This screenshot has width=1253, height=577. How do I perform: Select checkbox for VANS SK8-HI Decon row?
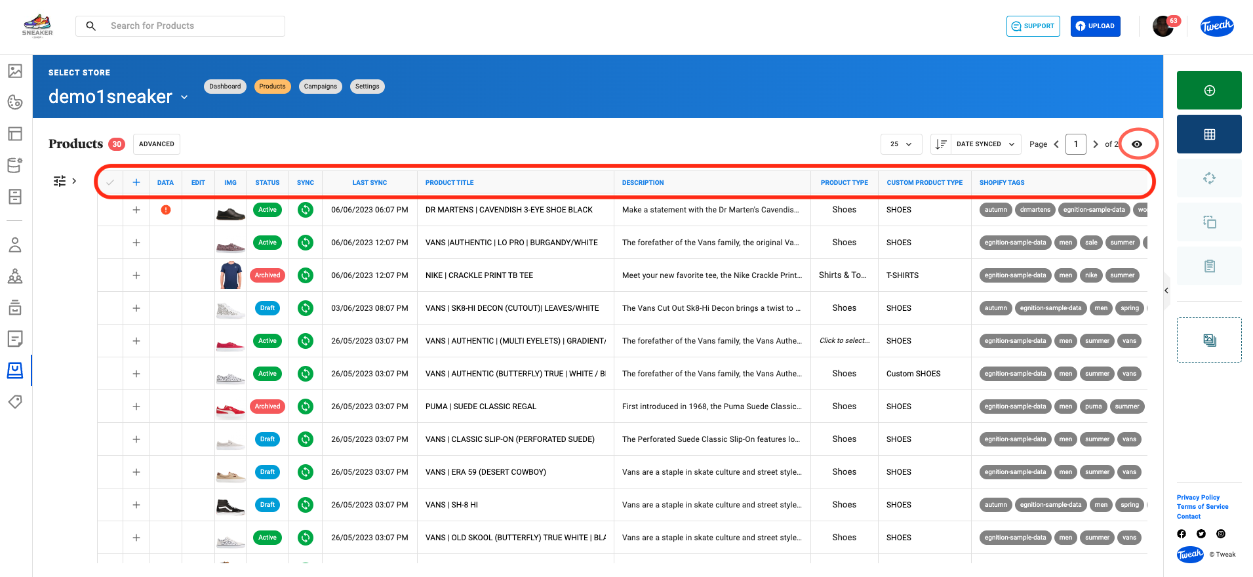pos(110,308)
